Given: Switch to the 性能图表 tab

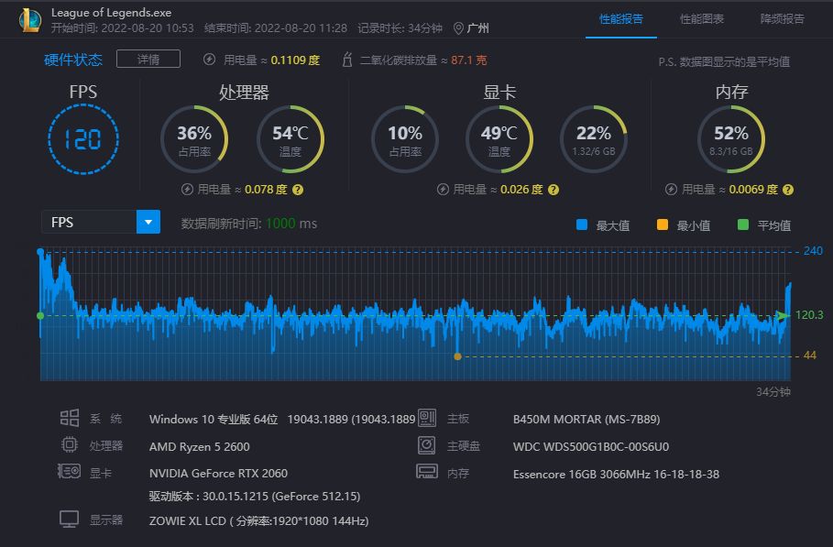Looking at the screenshot, I should point(702,18).
